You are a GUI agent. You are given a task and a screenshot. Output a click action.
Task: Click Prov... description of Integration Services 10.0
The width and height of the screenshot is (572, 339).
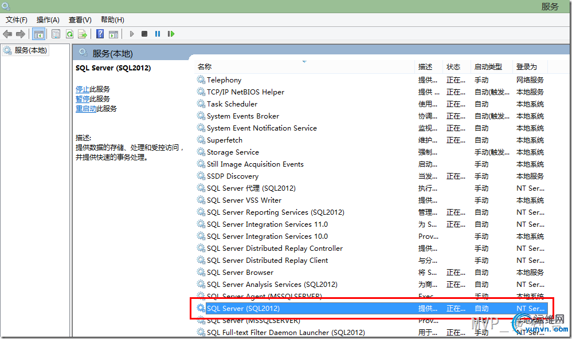pos(428,236)
